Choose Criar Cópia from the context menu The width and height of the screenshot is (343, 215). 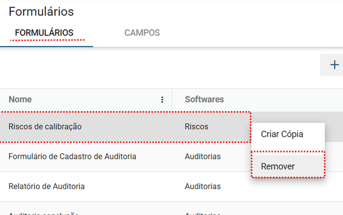[282, 135]
